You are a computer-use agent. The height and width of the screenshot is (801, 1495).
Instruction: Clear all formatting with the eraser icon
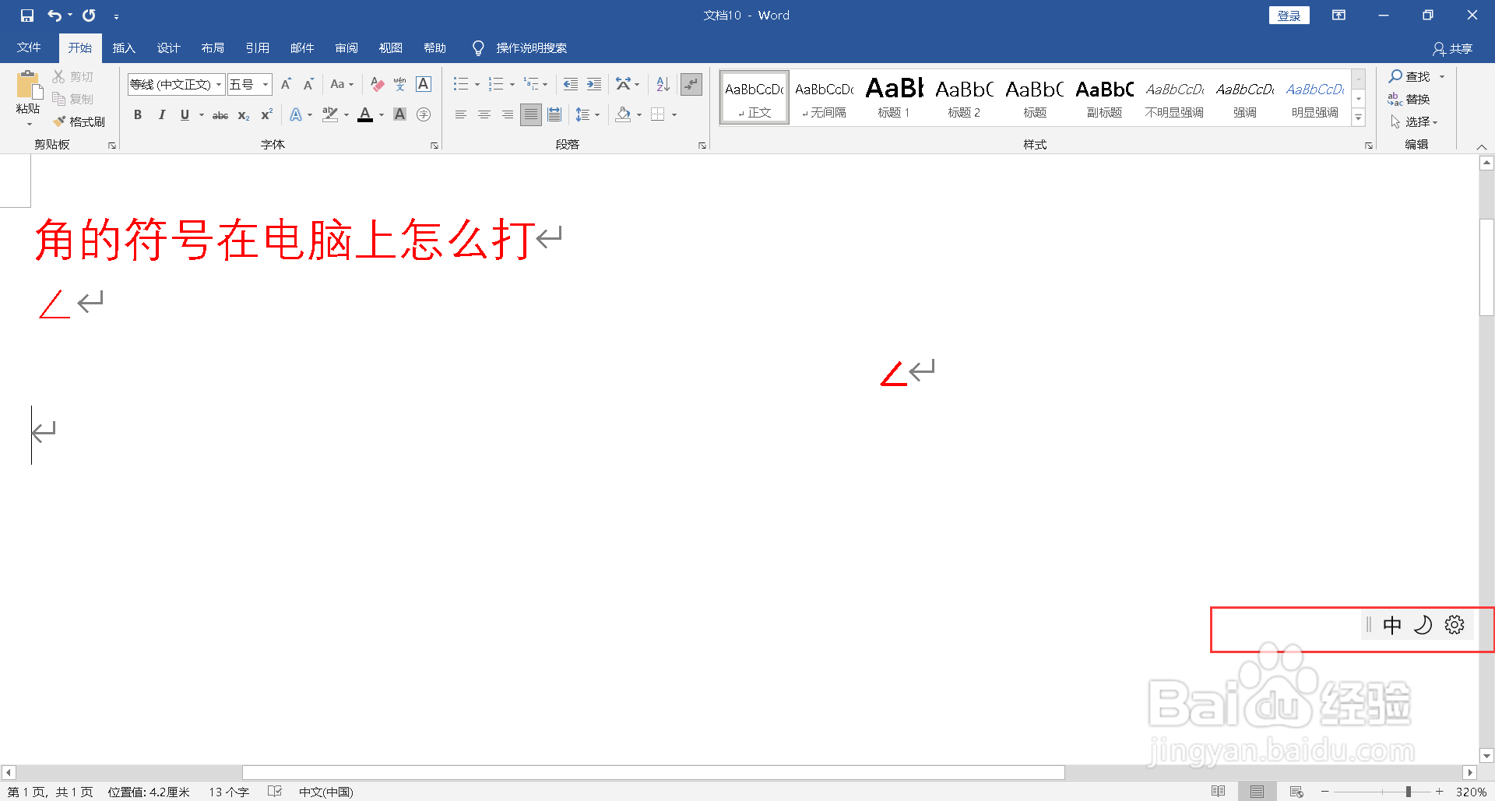click(378, 84)
